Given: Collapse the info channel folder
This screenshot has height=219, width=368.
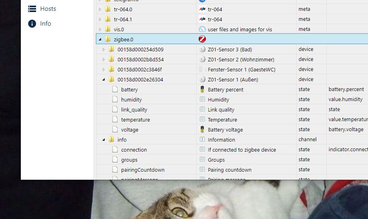Looking at the screenshot, I should pos(104,140).
